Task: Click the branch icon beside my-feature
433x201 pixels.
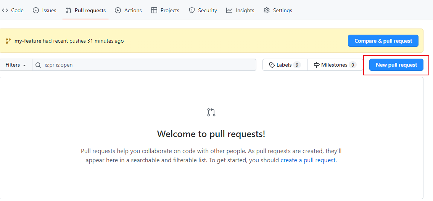Action: point(8,41)
